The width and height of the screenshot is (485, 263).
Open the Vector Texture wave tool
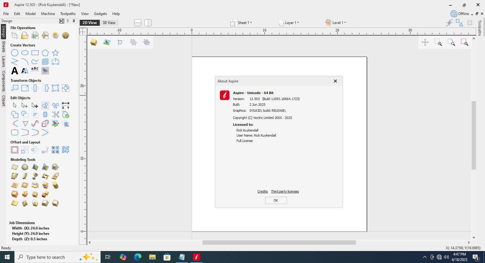click(45, 62)
